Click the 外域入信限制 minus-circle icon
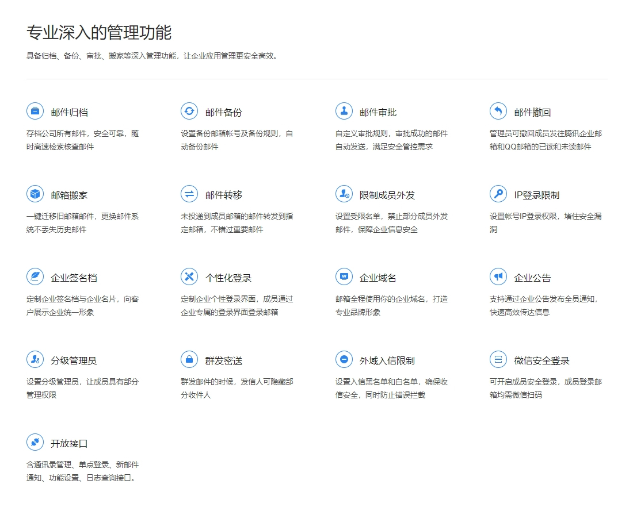 click(x=344, y=359)
